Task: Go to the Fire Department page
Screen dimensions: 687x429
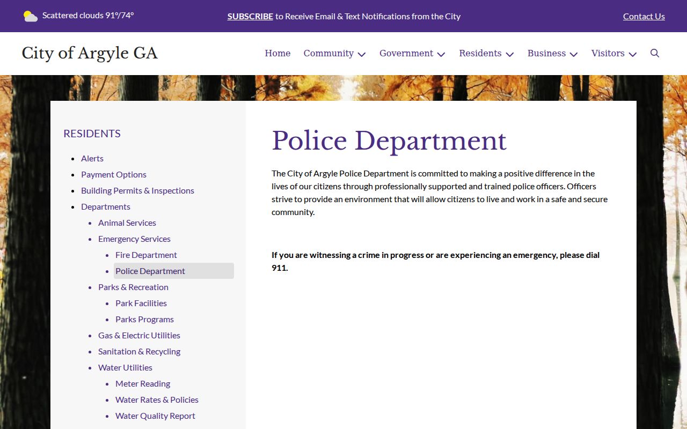Action: 146,255
